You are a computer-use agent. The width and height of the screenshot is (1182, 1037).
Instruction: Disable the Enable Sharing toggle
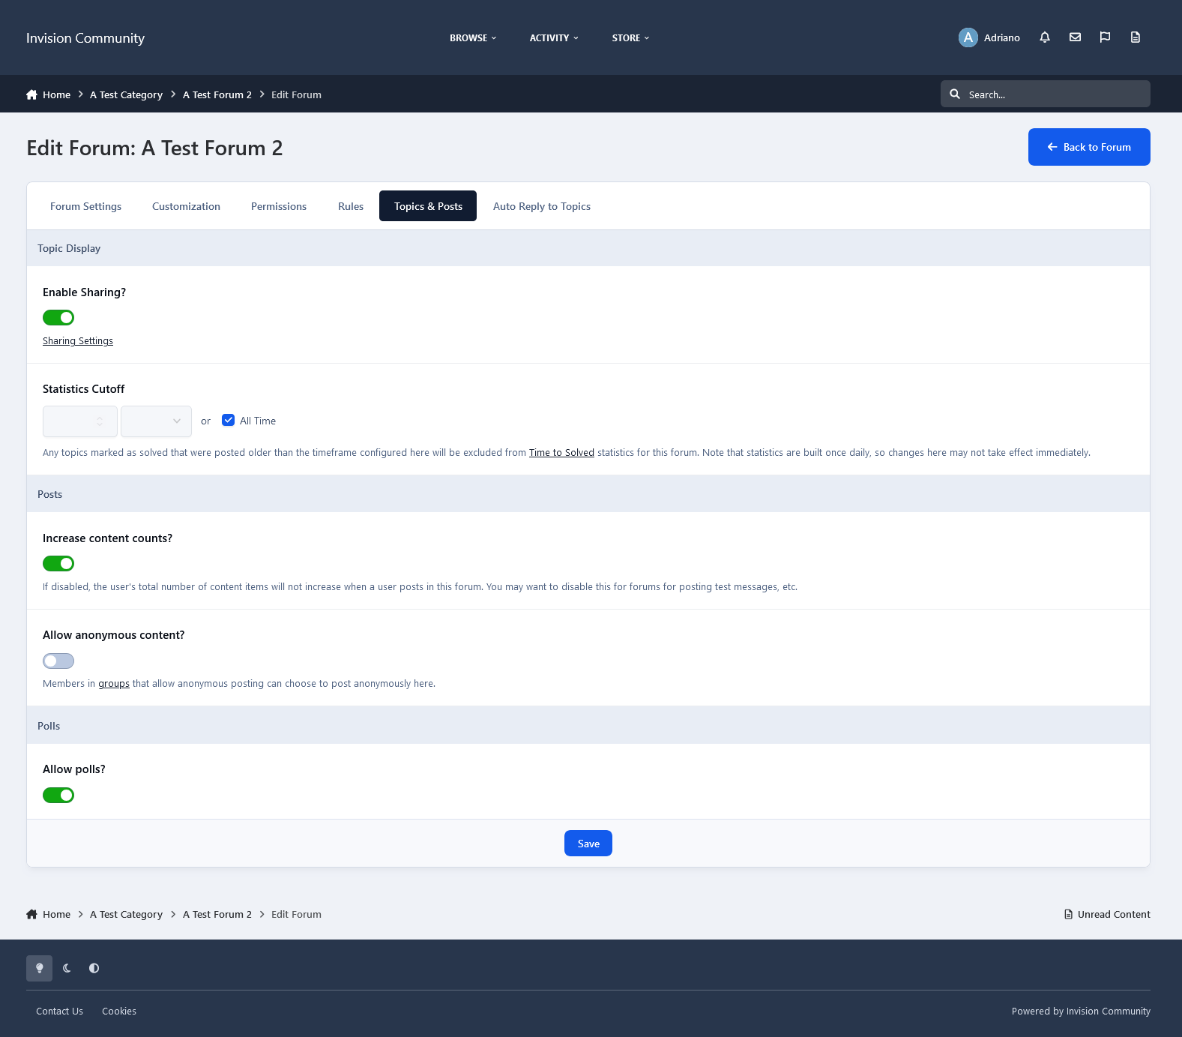pyautogui.click(x=58, y=318)
